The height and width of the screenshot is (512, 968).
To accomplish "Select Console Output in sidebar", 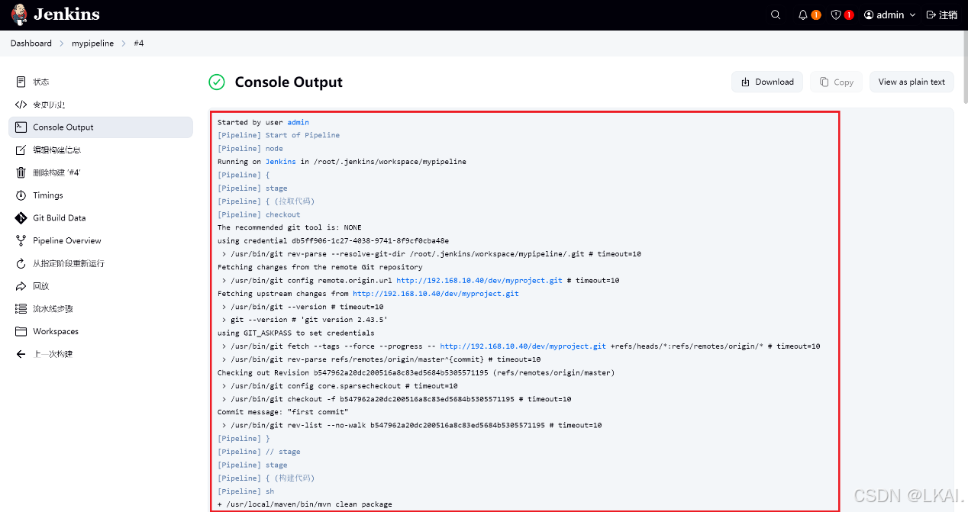I will 101,127.
